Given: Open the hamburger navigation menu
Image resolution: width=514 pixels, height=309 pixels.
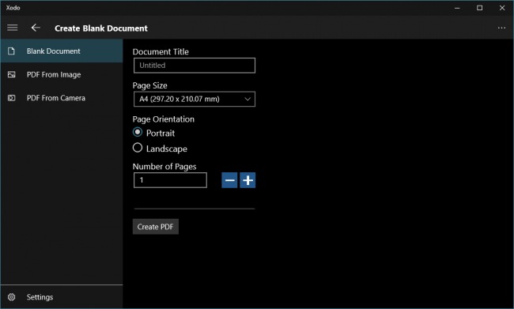Looking at the screenshot, I should pos(13,28).
